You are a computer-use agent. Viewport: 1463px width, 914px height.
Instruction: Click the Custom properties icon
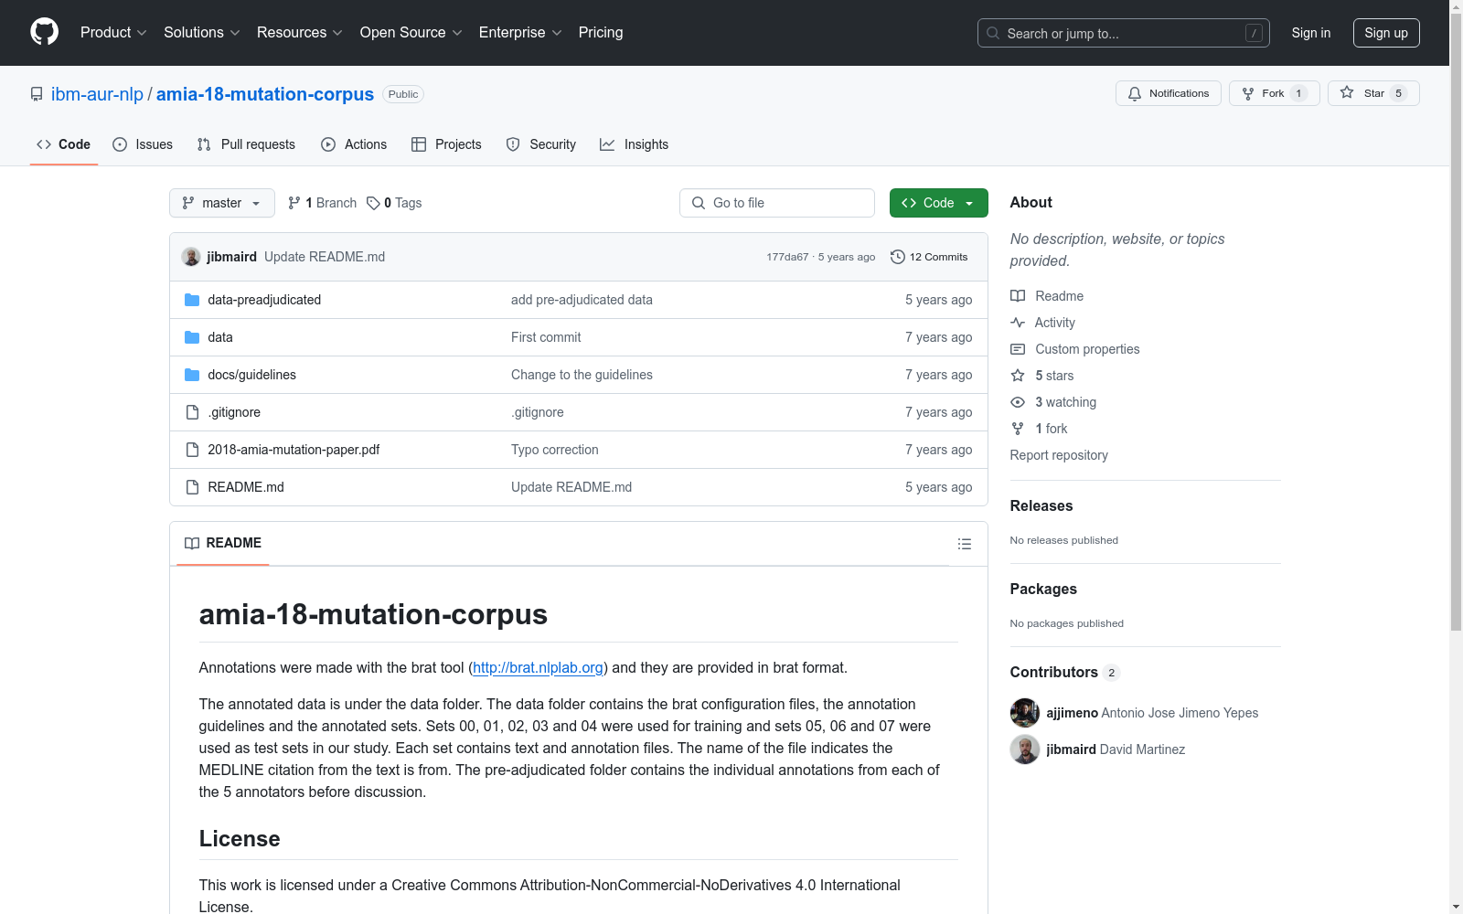click(1018, 349)
